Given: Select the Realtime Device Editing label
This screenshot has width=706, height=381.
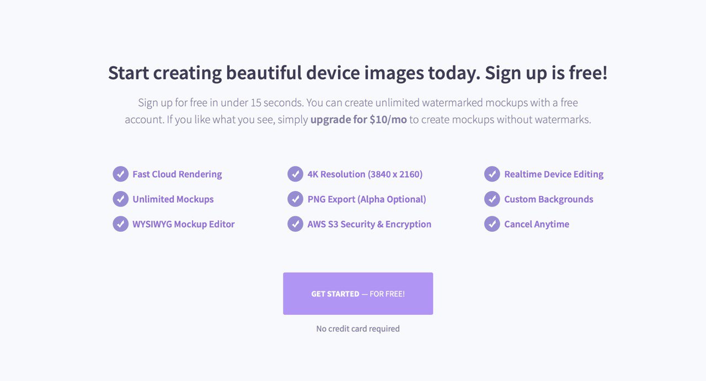Looking at the screenshot, I should (553, 174).
